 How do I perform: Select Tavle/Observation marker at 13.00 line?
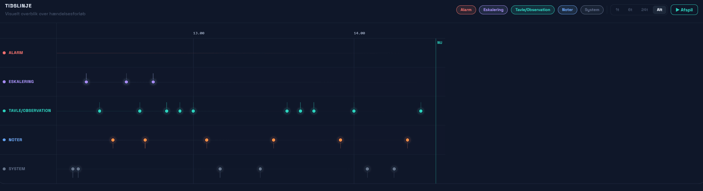[193, 111]
